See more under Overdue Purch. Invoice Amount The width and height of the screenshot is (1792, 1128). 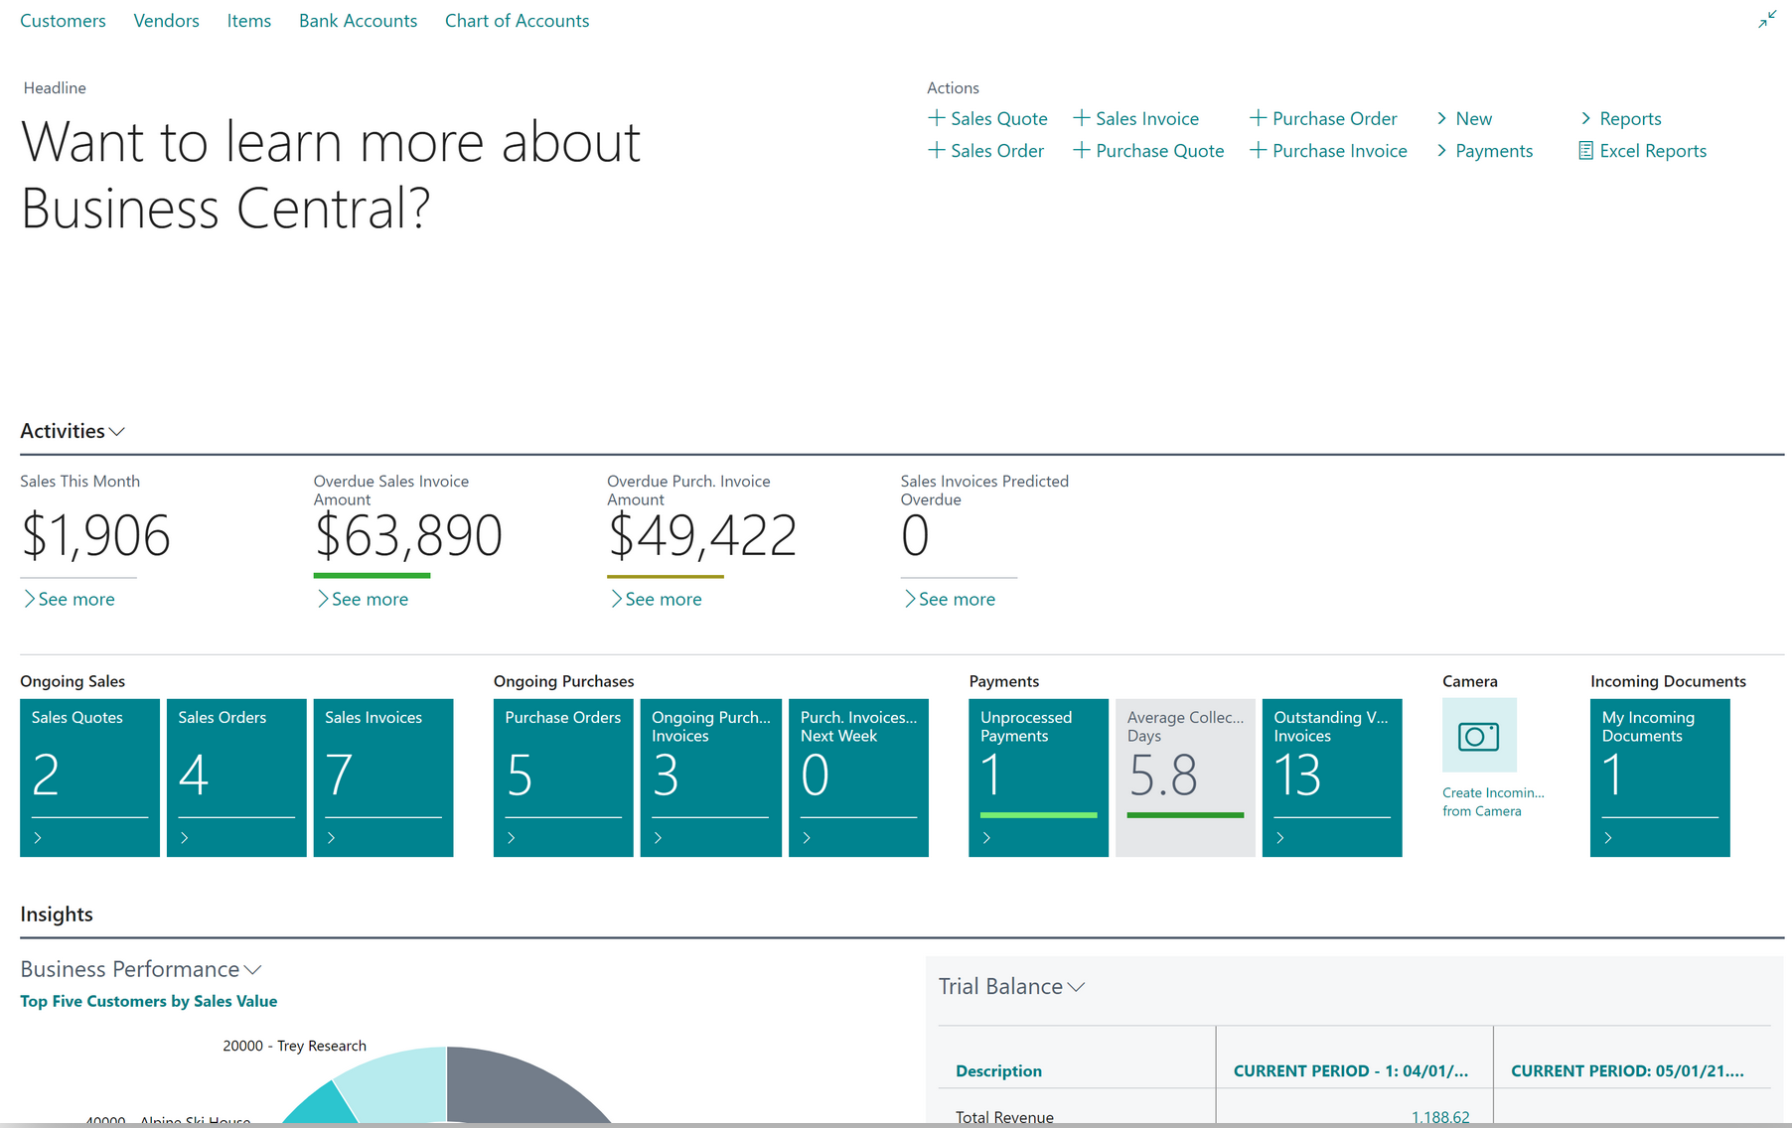click(x=656, y=599)
